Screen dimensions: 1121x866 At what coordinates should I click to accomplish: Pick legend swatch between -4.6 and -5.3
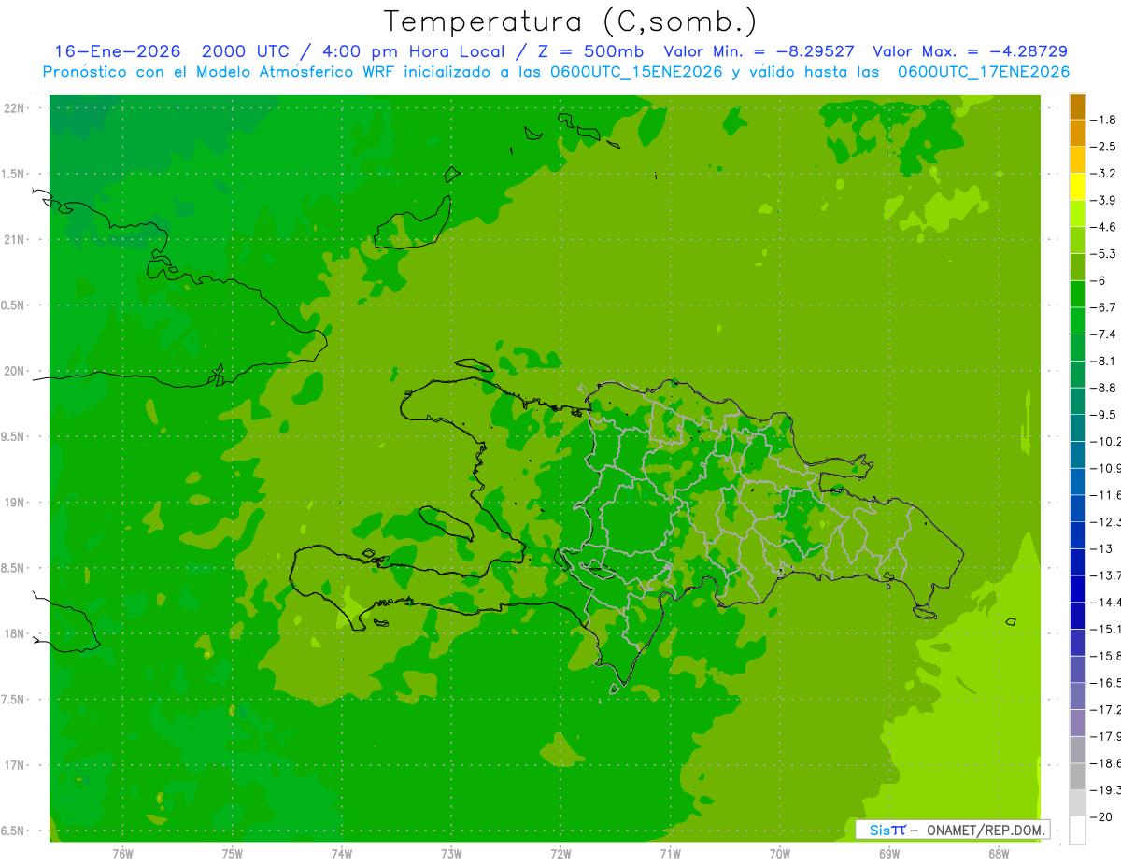1077,240
